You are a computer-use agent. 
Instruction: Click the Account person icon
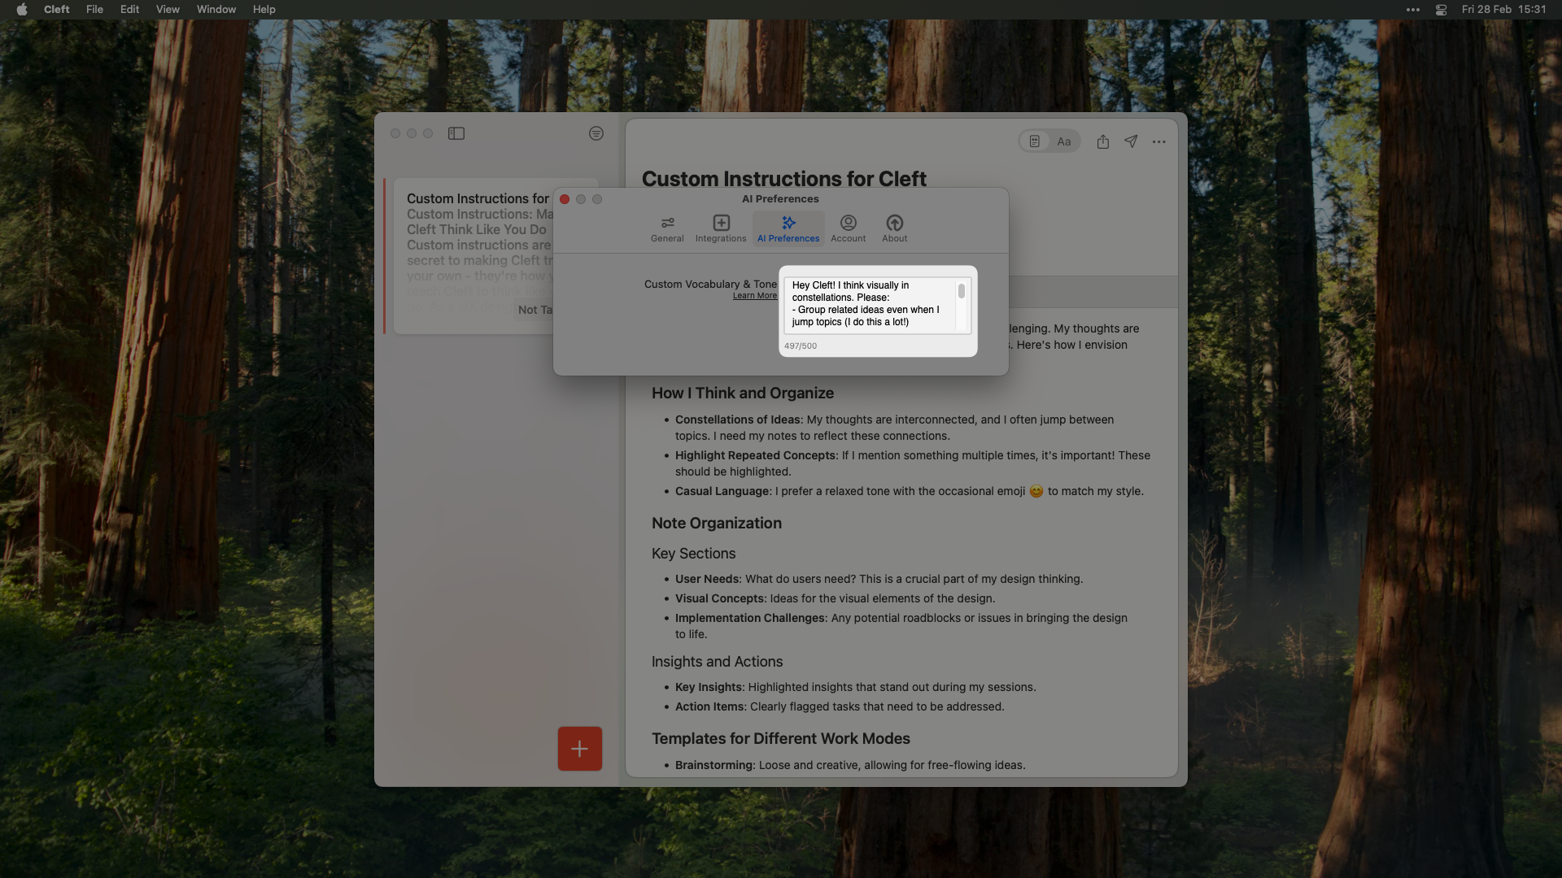[x=848, y=228]
